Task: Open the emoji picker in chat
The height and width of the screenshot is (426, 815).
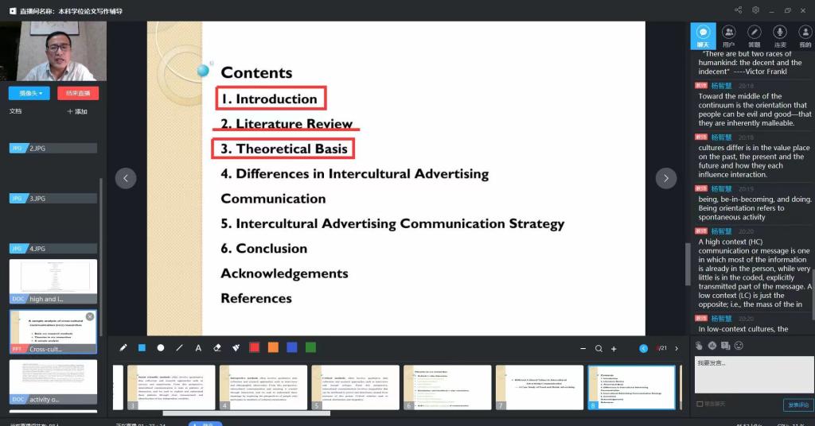Action: 739,346
